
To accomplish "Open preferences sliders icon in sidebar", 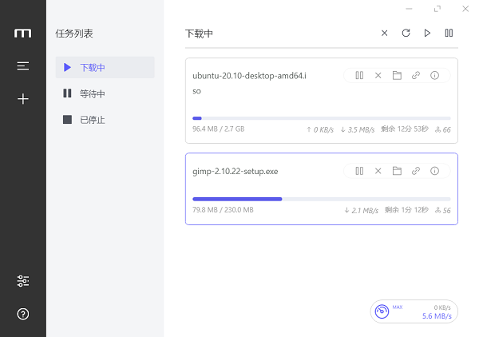I will 23,281.
